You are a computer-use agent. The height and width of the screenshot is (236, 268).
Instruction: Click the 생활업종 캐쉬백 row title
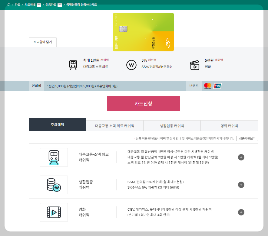coord(86,185)
